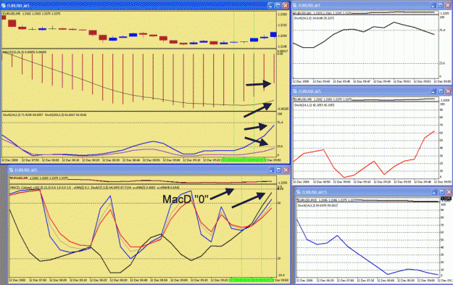Screen dimensions: 453x285
Task: Maximize the candlestick EURUSD,M5 window
Action: click(x=278, y=6)
